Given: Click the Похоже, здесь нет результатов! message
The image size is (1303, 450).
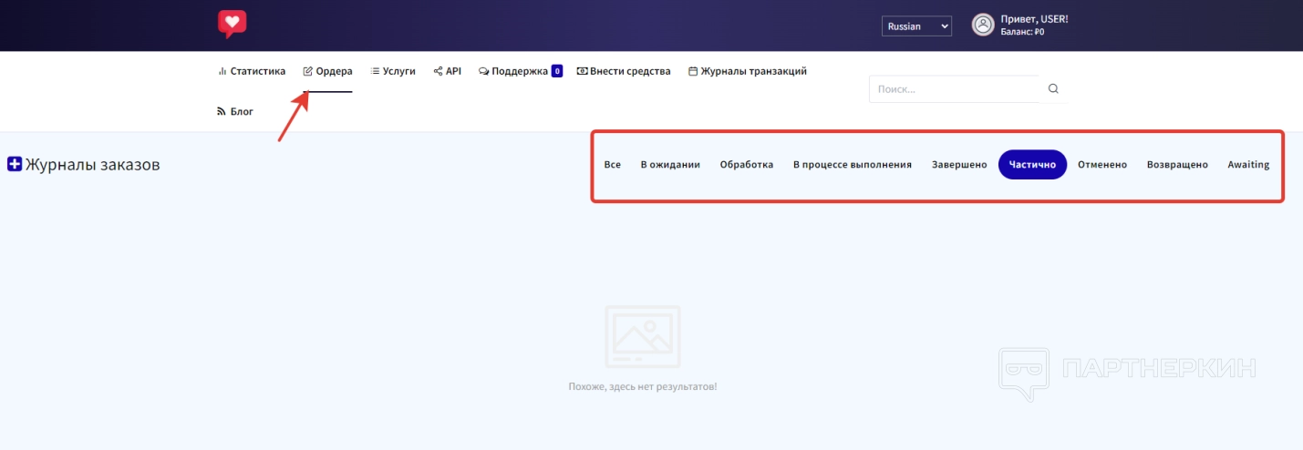Looking at the screenshot, I should point(643,386).
